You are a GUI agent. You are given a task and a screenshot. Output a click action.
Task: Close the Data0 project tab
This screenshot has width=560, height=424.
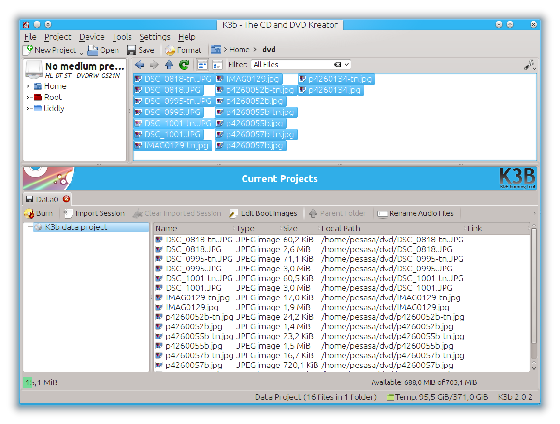[x=66, y=199]
